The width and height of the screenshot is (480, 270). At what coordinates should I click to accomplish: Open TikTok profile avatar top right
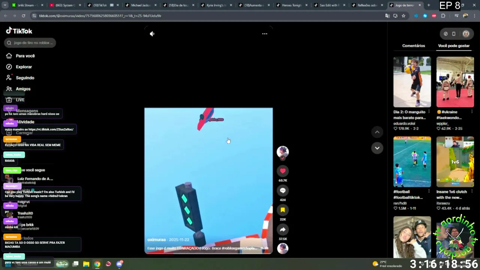[466, 34]
